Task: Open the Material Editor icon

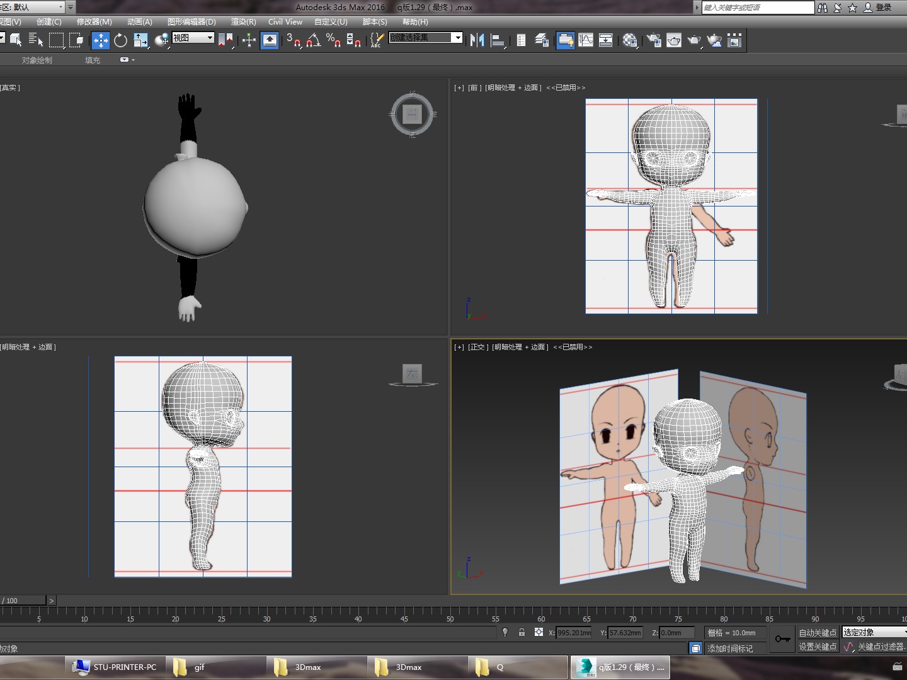Action: click(x=629, y=41)
